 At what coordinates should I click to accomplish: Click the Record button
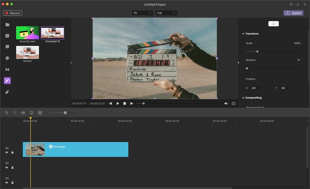tap(13, 13)
